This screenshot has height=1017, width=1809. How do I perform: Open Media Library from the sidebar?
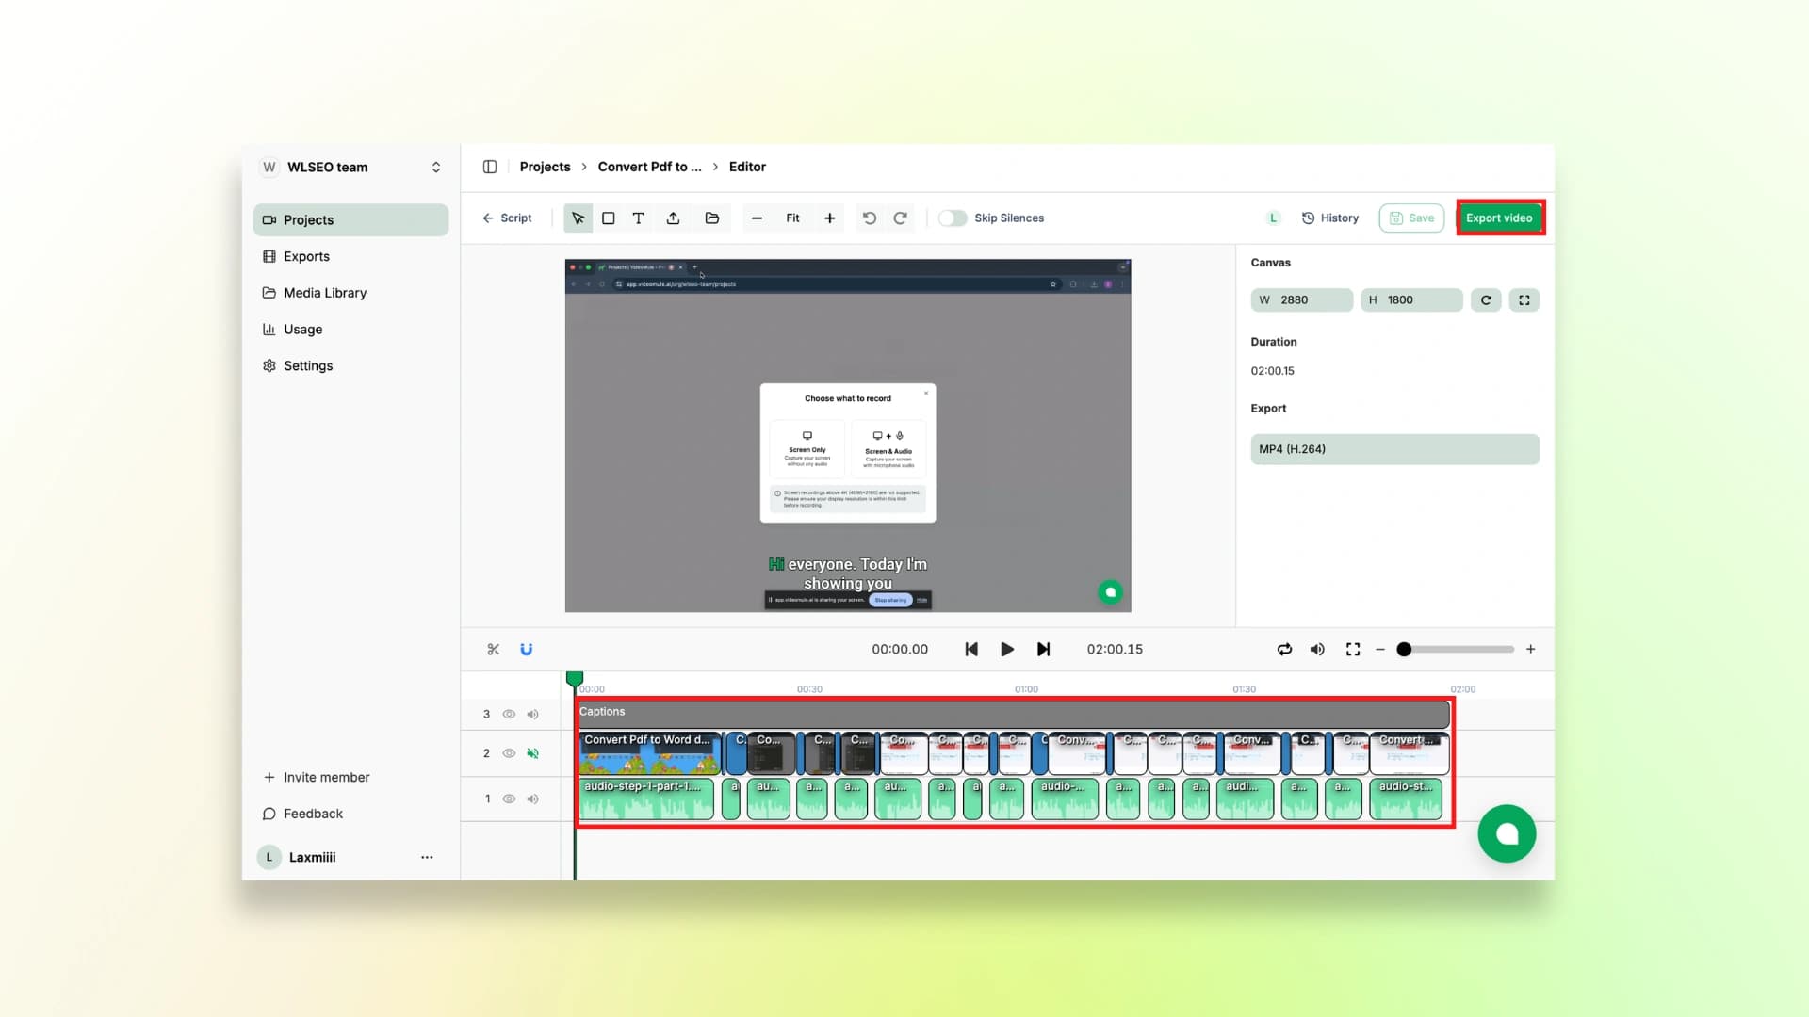click(324, 292)
